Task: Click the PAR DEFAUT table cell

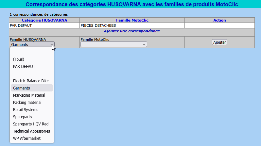Action: coord(44,25)
